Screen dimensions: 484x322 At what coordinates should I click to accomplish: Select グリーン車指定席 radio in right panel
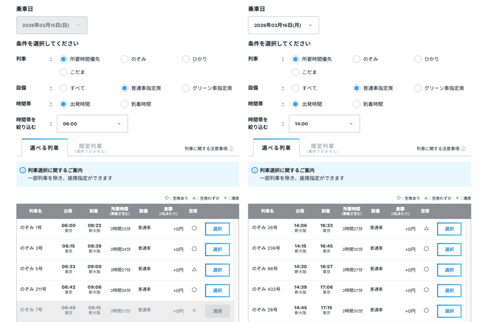pyautogui.click(x=417, y=88)
